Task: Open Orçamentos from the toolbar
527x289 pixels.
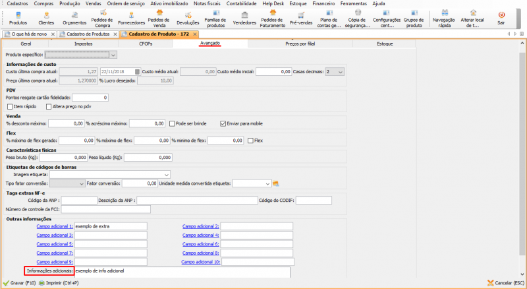Action: [74, 18]
